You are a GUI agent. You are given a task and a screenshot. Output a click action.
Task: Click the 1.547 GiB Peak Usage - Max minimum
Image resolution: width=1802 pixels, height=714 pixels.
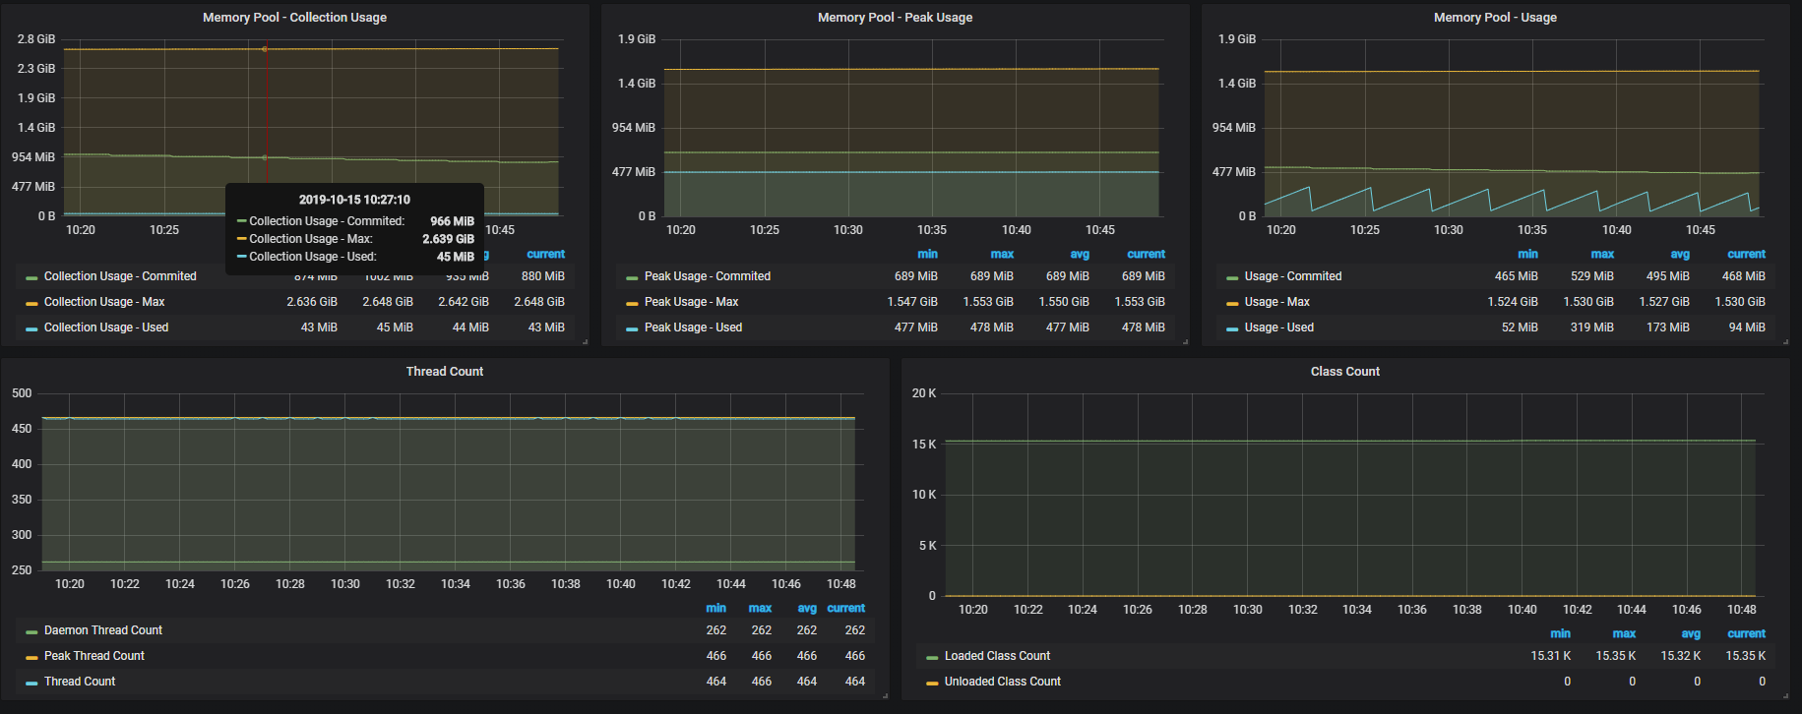tap(912, 302)
